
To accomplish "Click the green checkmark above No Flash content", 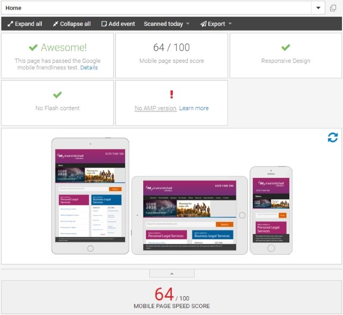I will (57, 95).
